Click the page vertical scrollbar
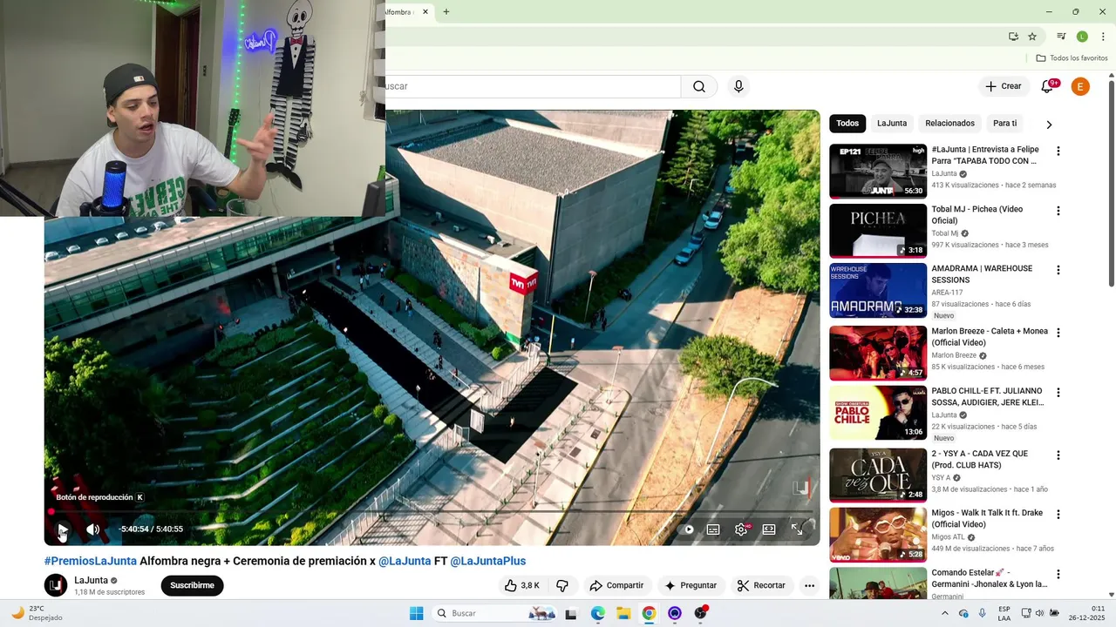The height and width of the screenshot is (627, 1116). click(x=1111, y=183)
